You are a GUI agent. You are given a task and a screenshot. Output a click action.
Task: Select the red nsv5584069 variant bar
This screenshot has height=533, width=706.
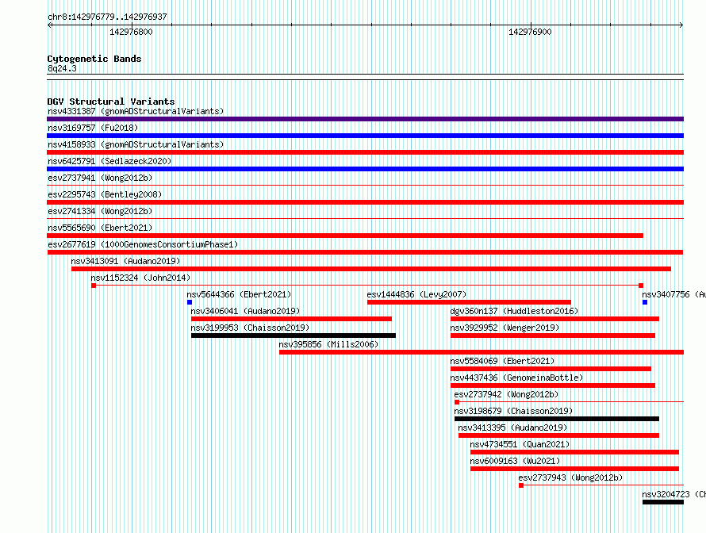tap(551, 369)
